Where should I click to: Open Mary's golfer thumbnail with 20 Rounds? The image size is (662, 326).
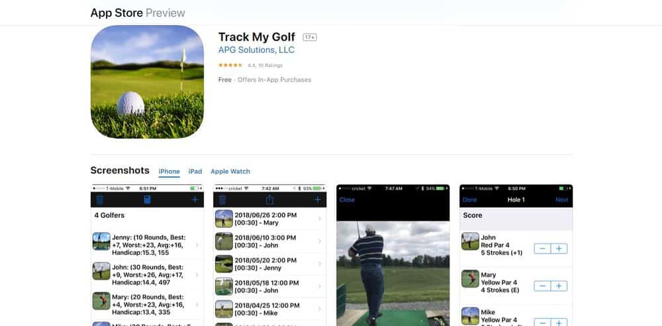101,301
